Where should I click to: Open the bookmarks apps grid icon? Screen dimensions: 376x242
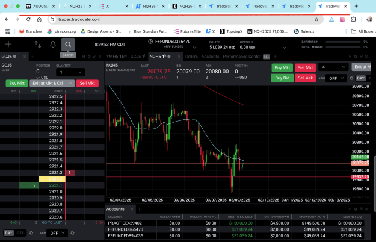[x=8, y=31]
